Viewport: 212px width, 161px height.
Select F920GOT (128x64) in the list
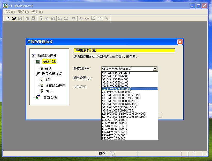[x=113, y=138]
